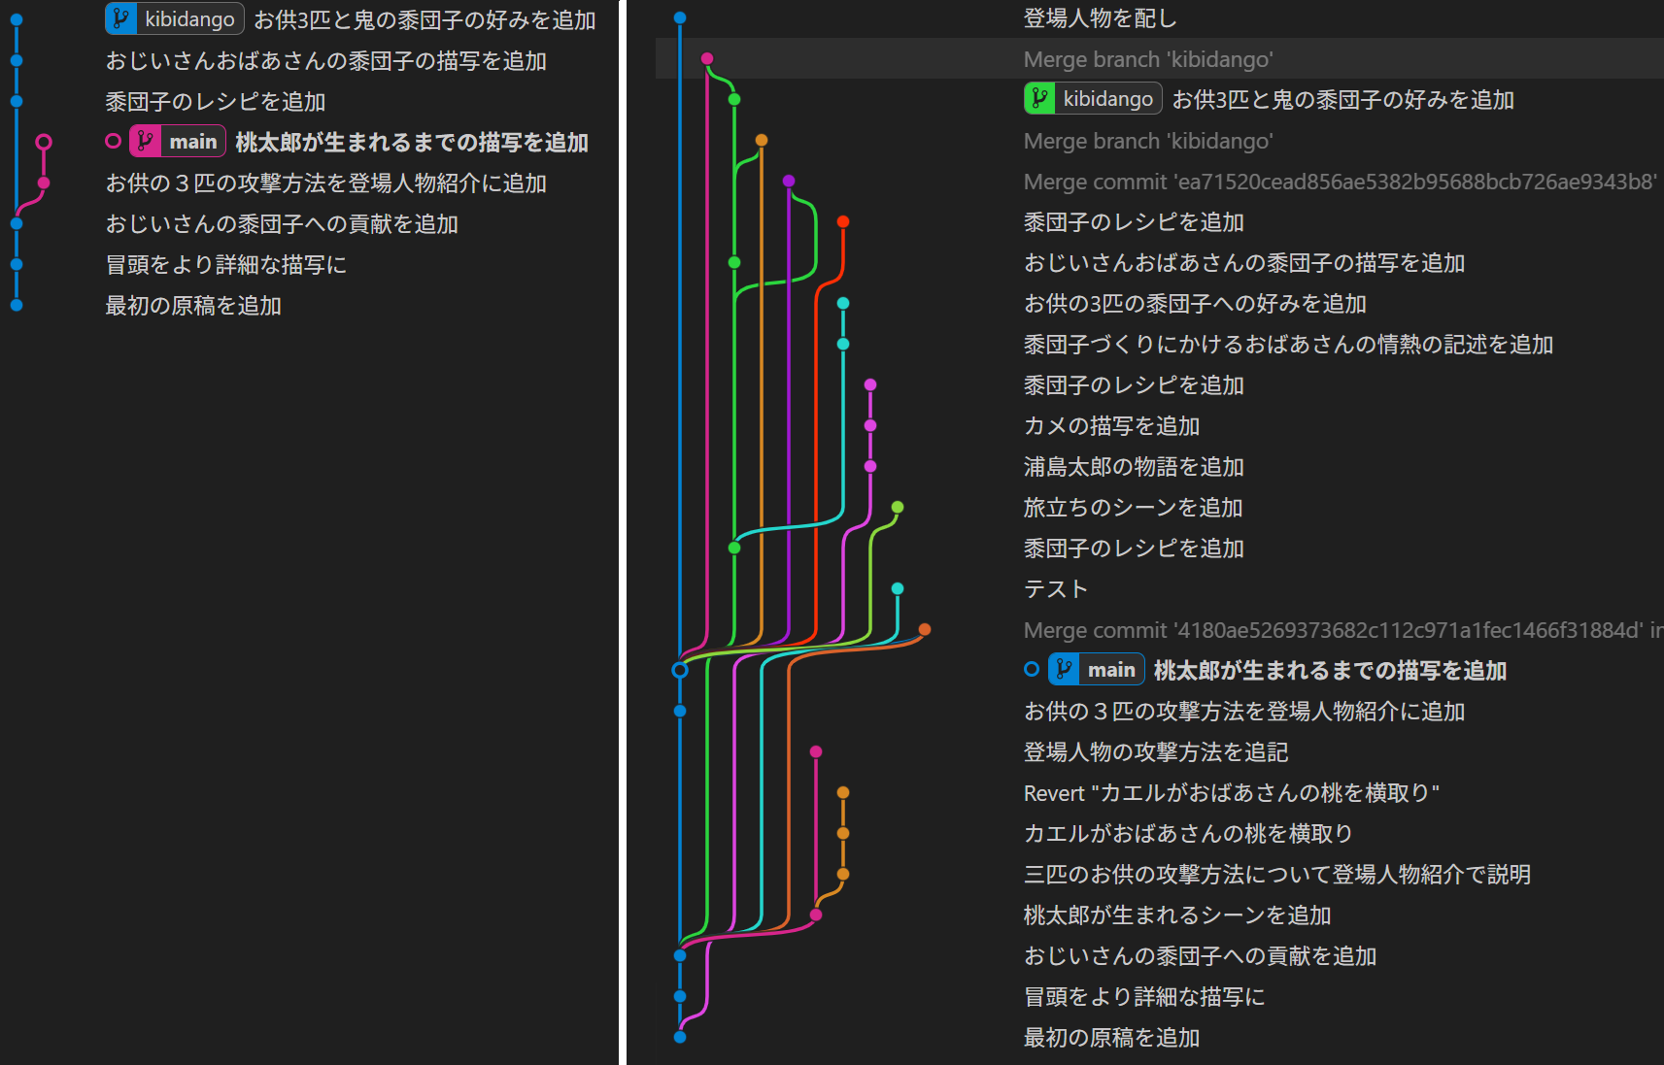Open commit 最初の原稿を追加 in left graph
The image size is (1664, 1065).
coord(193,306)
